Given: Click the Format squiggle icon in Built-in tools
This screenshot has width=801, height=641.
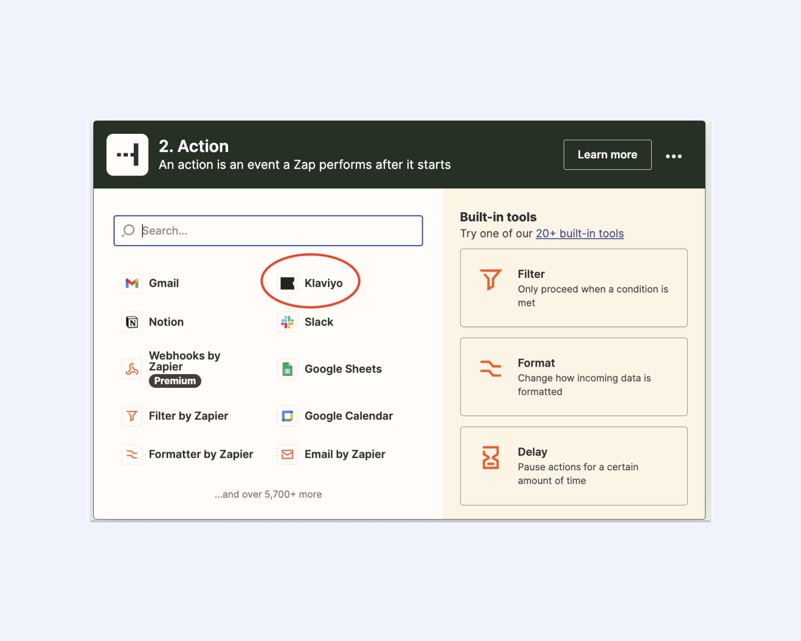Looking at the screenshot, I should 491,368.
